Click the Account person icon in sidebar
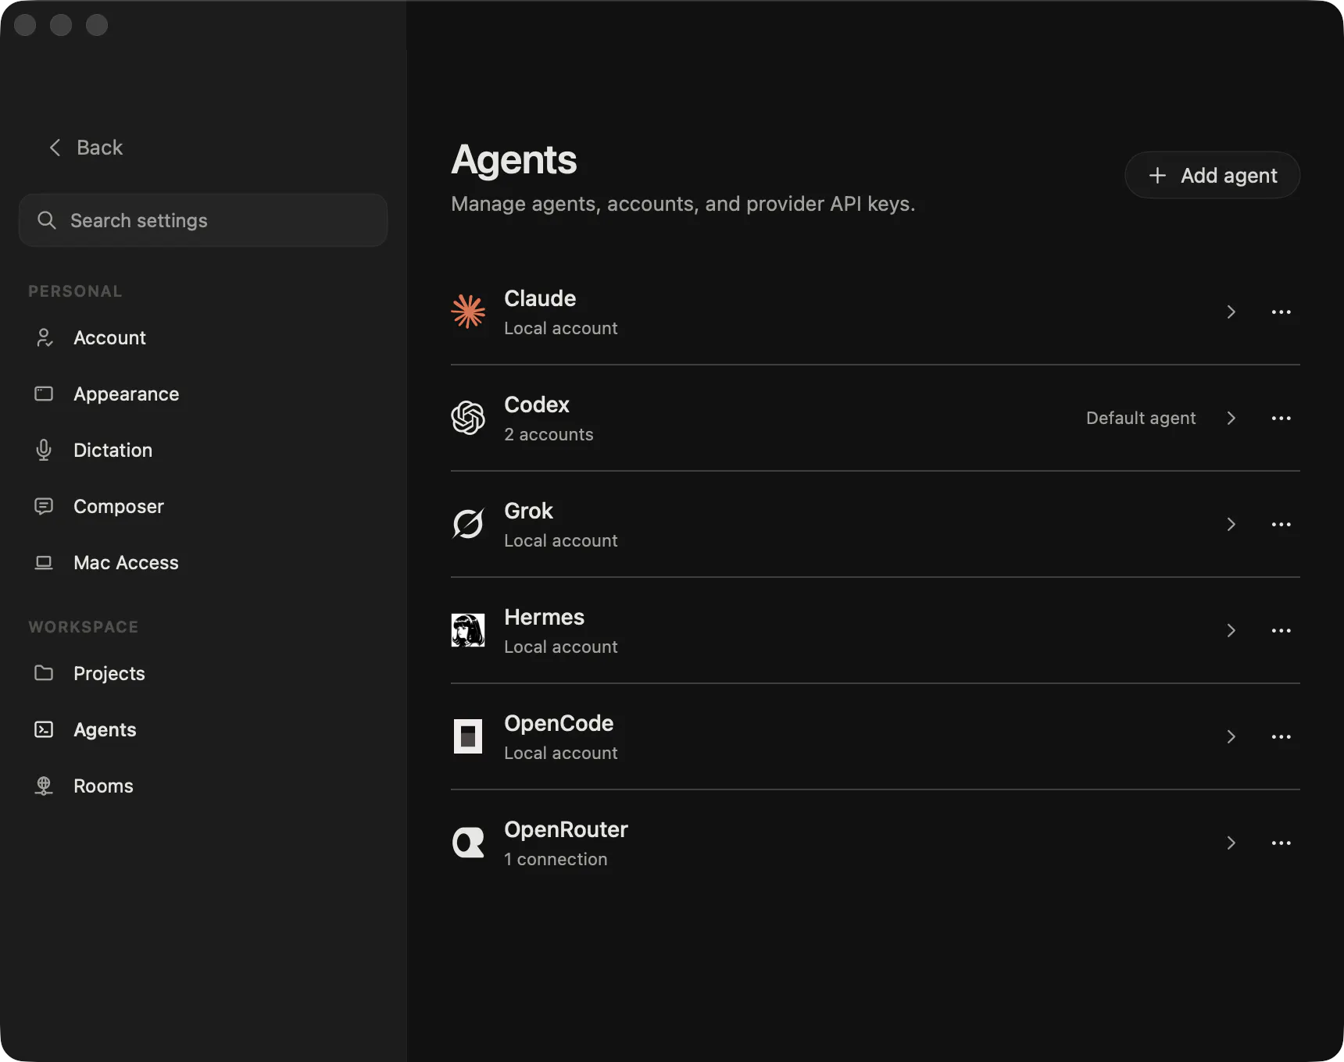Image resolution: width=1344 pixels, height=1062 pixels. coord(45,337)
